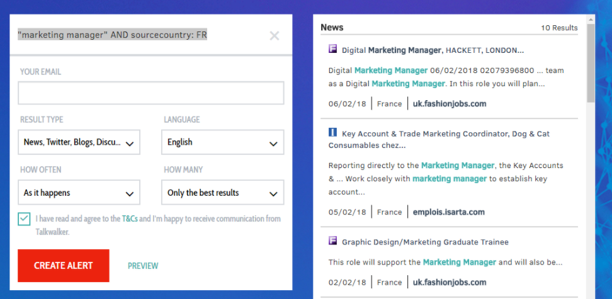Toggle the T&Cs agreement checkbox

(25, 219)
